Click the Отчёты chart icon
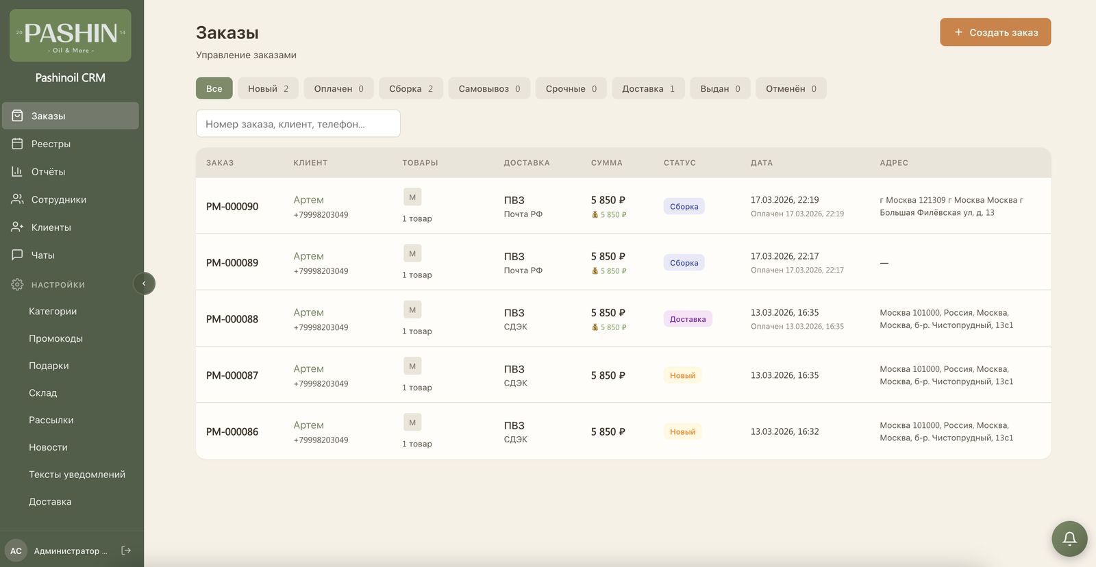This screenshot has width=1096, height=567. (17, 171)
